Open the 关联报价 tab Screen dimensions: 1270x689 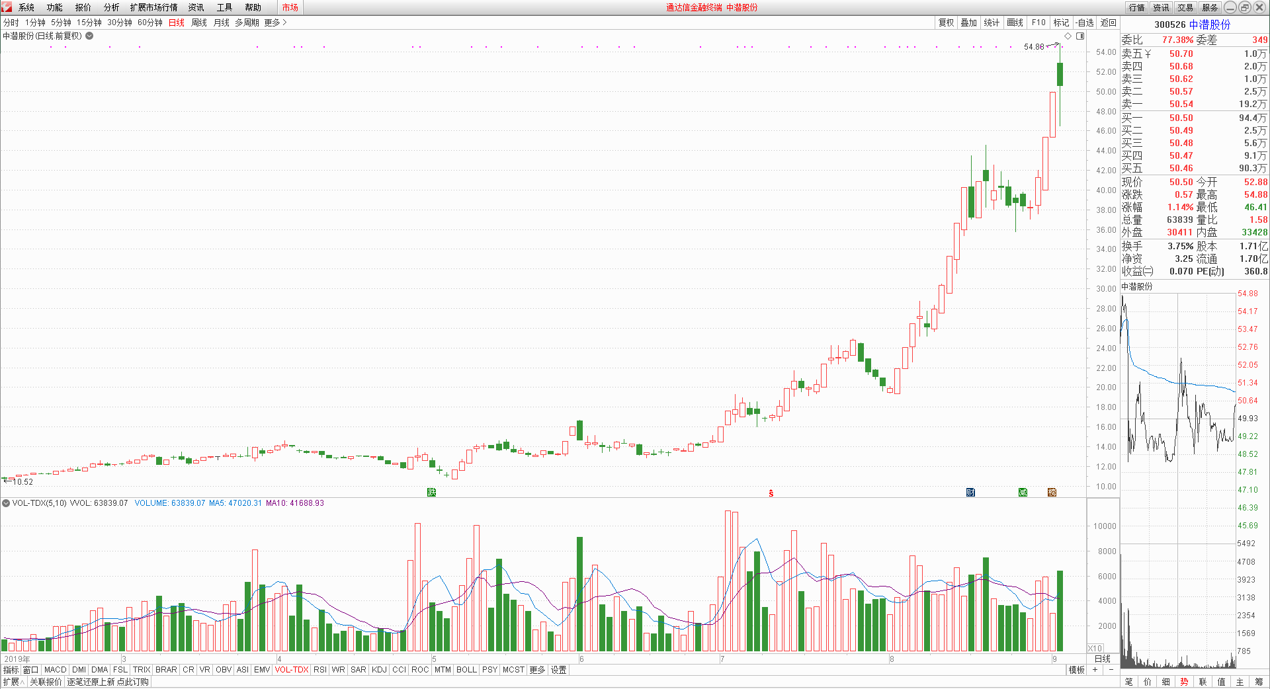click(x=46, y=682)
